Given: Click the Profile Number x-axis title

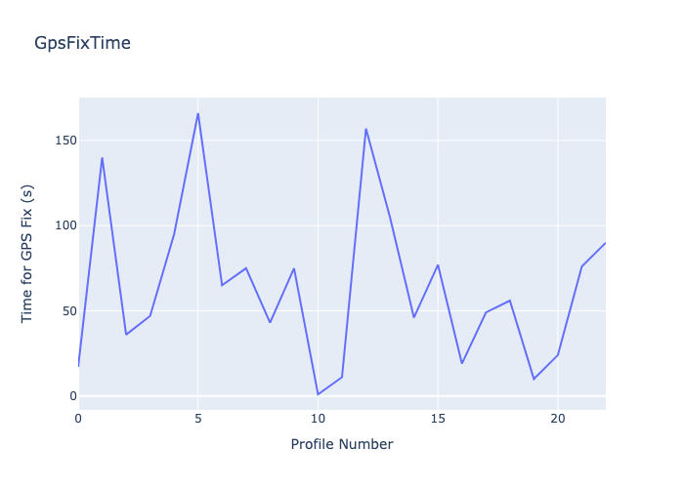Looking at the screenshot, I should 342,444.
